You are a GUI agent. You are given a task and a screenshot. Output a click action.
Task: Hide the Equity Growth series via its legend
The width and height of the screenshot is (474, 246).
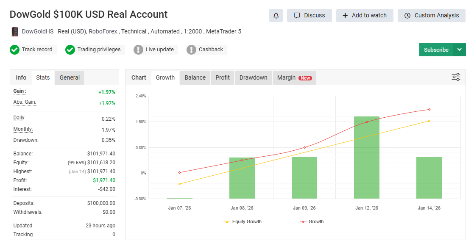[242, 221]
